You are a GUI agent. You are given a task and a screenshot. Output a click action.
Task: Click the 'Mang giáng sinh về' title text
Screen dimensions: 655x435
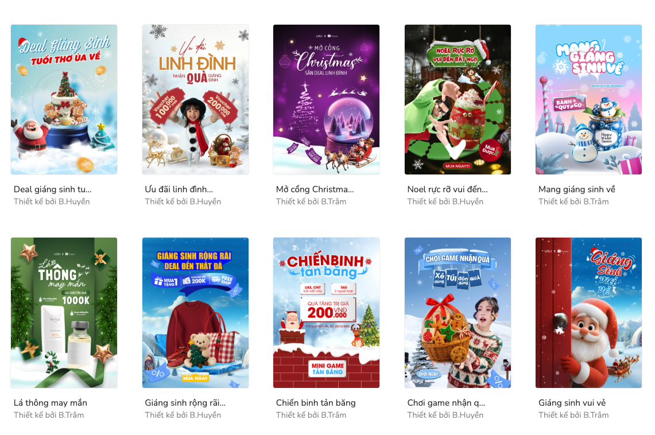577,189
